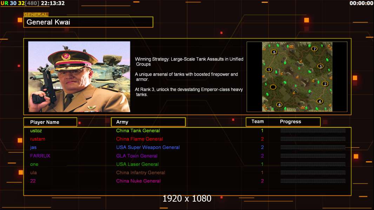Click the Rank 3 Emperor-class tanks text
Screen dimensions: 374x210
[x=189, y=92]
